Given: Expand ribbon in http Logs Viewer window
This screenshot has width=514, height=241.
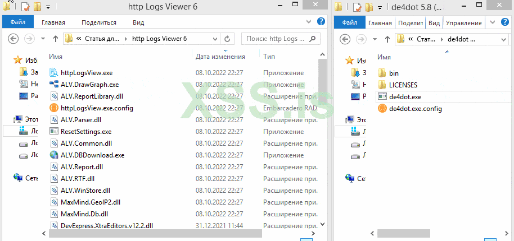Looking at the screenshot, I should point(309,21).
